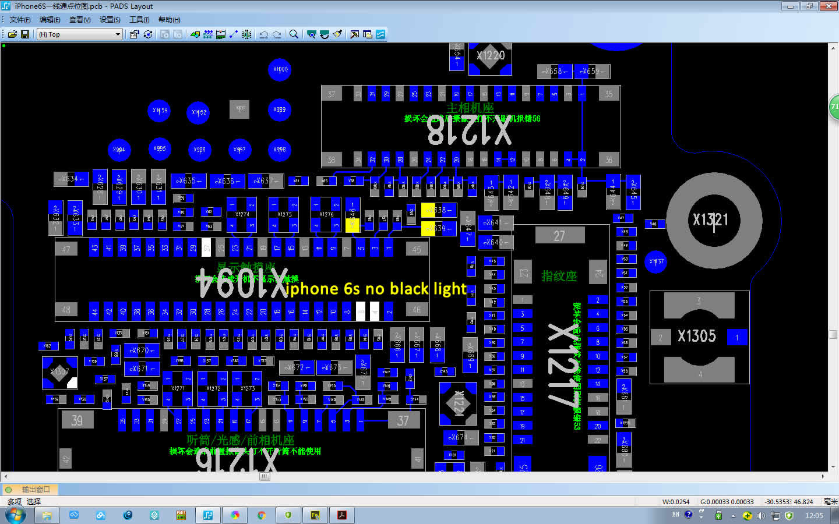Click the 听筒/光感/前相机座 label
This screenshot has width=839, height=524.
point(241,440)
